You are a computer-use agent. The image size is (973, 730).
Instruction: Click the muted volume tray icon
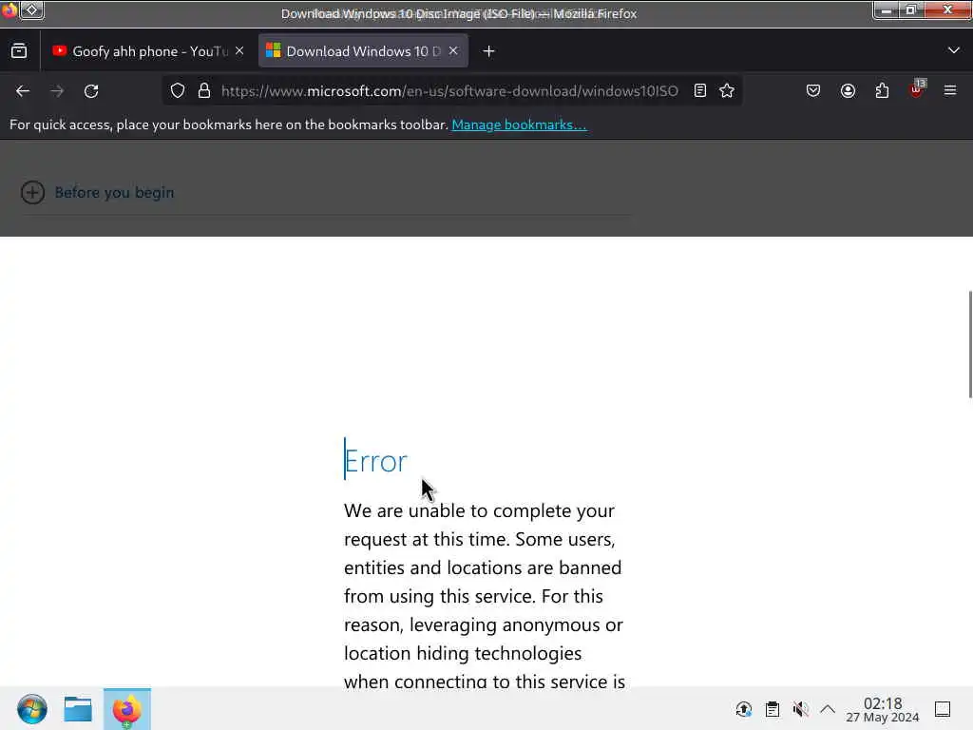800,709
